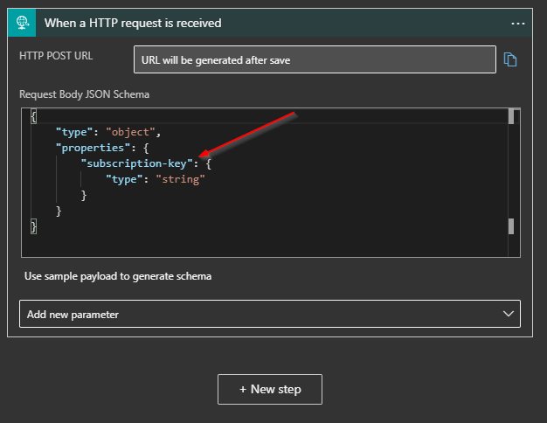Image resolution: width=547 pixels, height=423 pixels.
Task: Click the HTTP POST URL text field
Action: click(315, 60)
